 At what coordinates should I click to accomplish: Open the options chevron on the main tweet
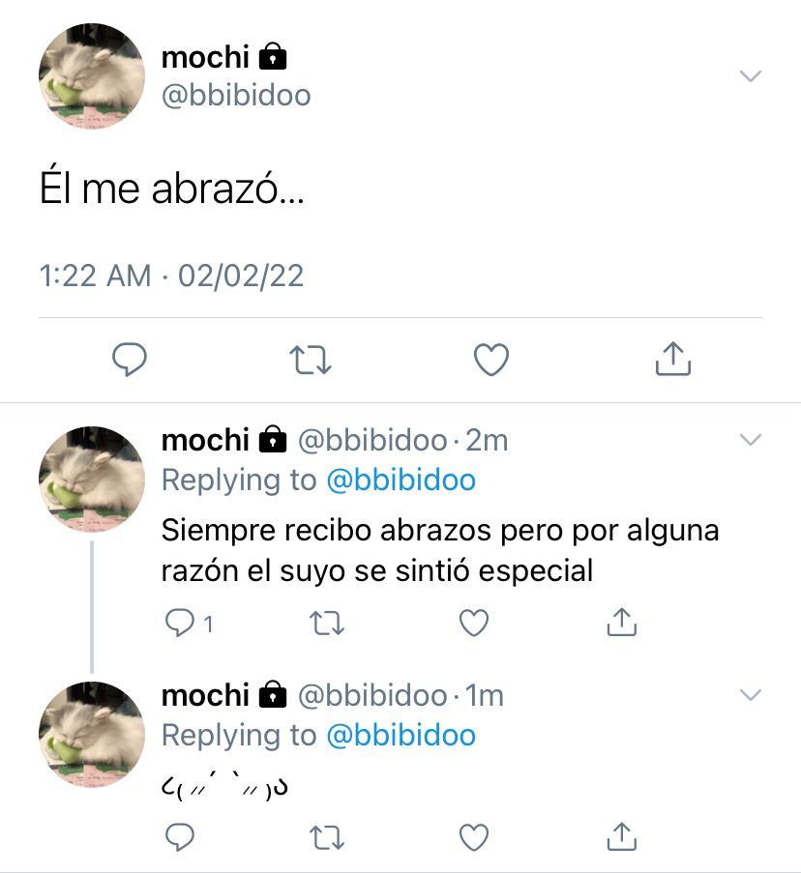click(x=751, y=75)
